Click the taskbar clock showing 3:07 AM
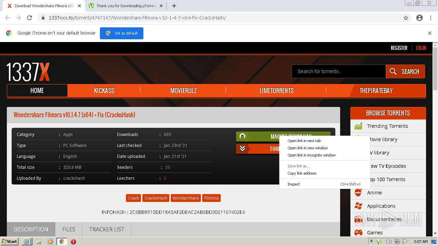Screen dimensions: 438x246 point(420,242)
